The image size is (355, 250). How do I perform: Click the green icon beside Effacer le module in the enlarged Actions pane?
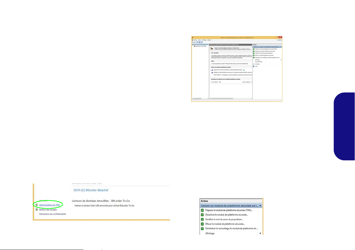click(x=202, y=224)
